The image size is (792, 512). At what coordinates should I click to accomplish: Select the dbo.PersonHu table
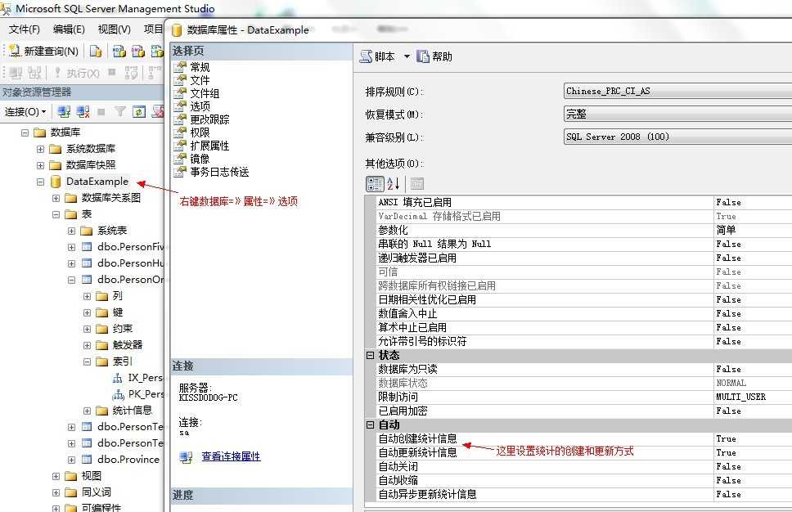(130, 263)
